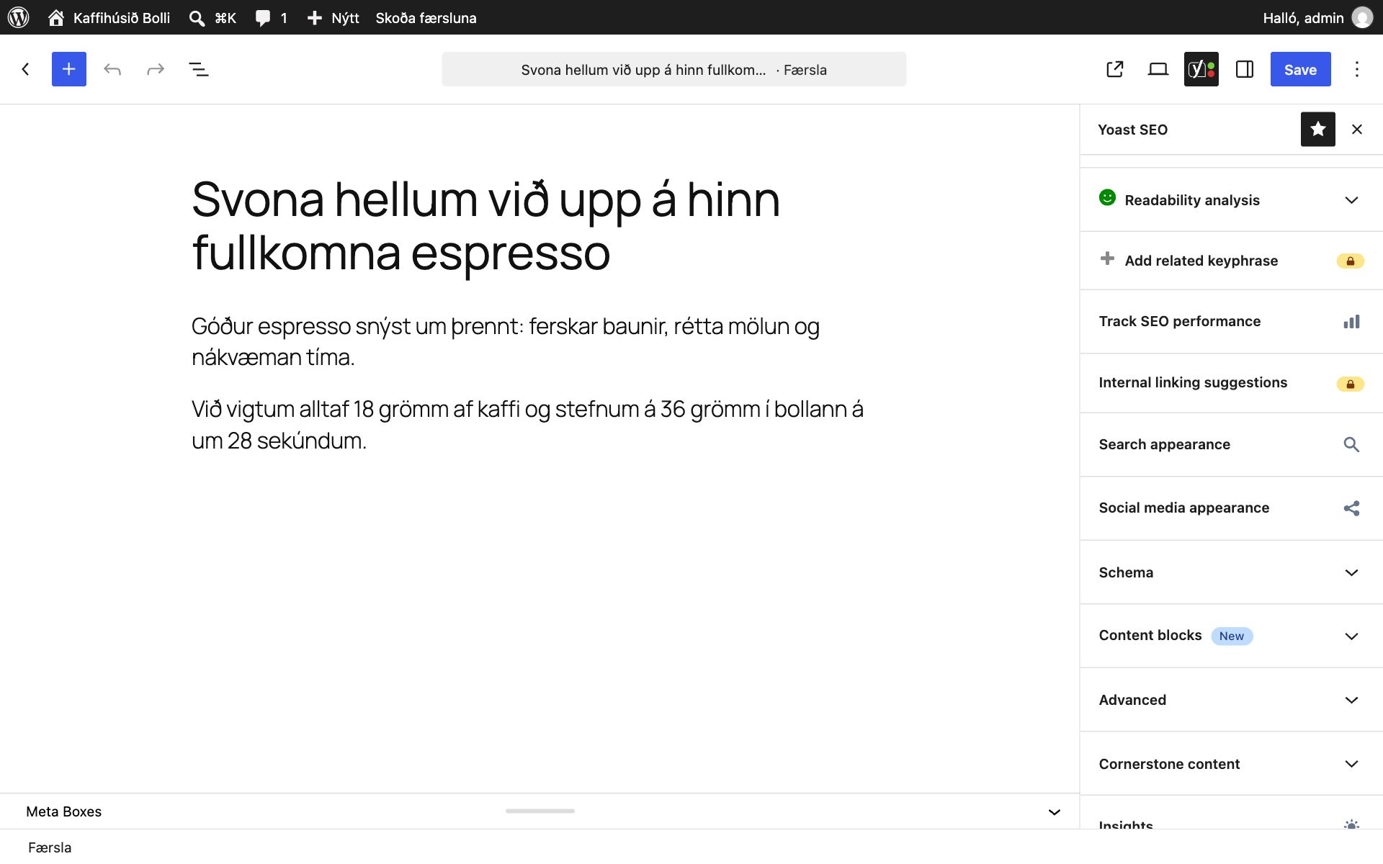Viewport: 1383px width, 864px height.
Task: Click the Færsla breadcrumb at the bottom
Action: click(x=50, y=847)
